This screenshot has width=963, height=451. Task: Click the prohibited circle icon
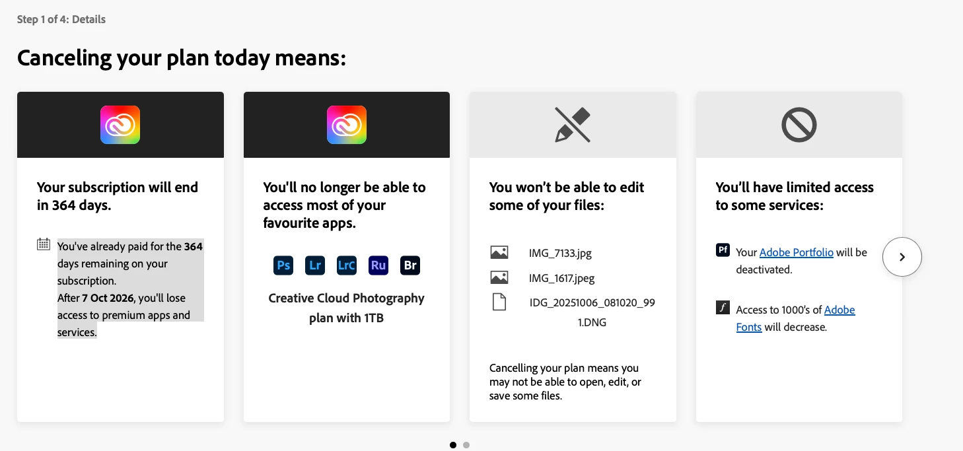799,125
